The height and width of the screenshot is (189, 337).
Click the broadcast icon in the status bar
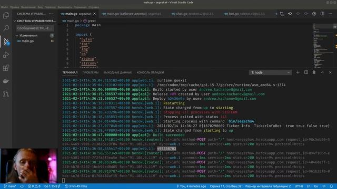[324, 186]
